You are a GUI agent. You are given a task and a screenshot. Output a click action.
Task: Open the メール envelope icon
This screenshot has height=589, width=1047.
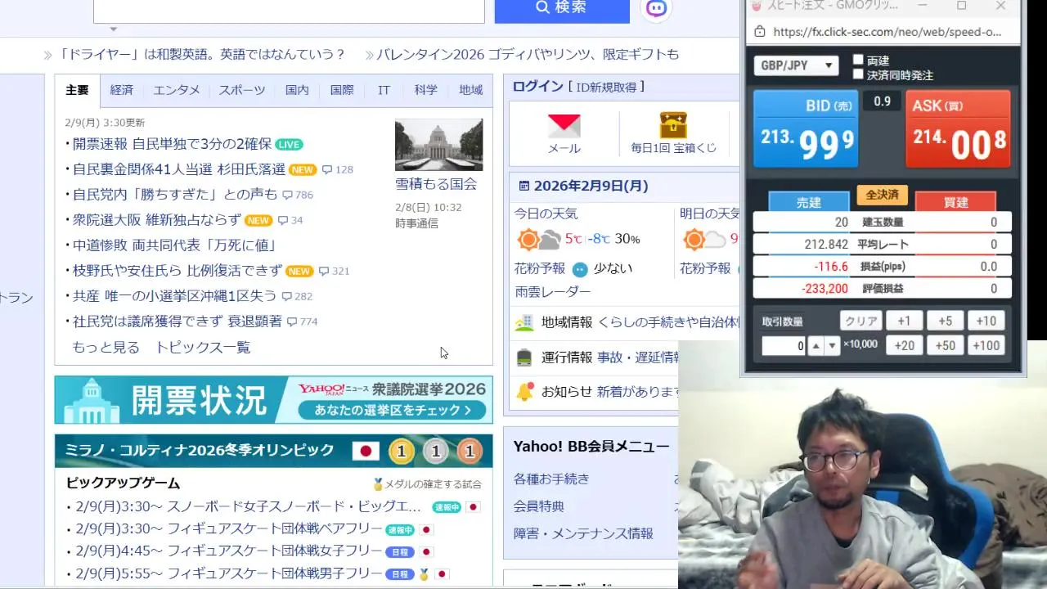[x=564, y=126]
